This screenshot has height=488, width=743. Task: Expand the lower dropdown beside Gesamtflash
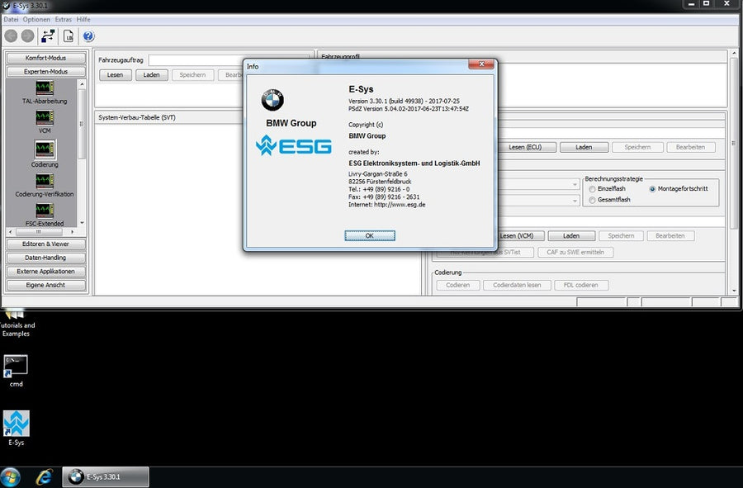pyautogui.click(x=575, y=200)
